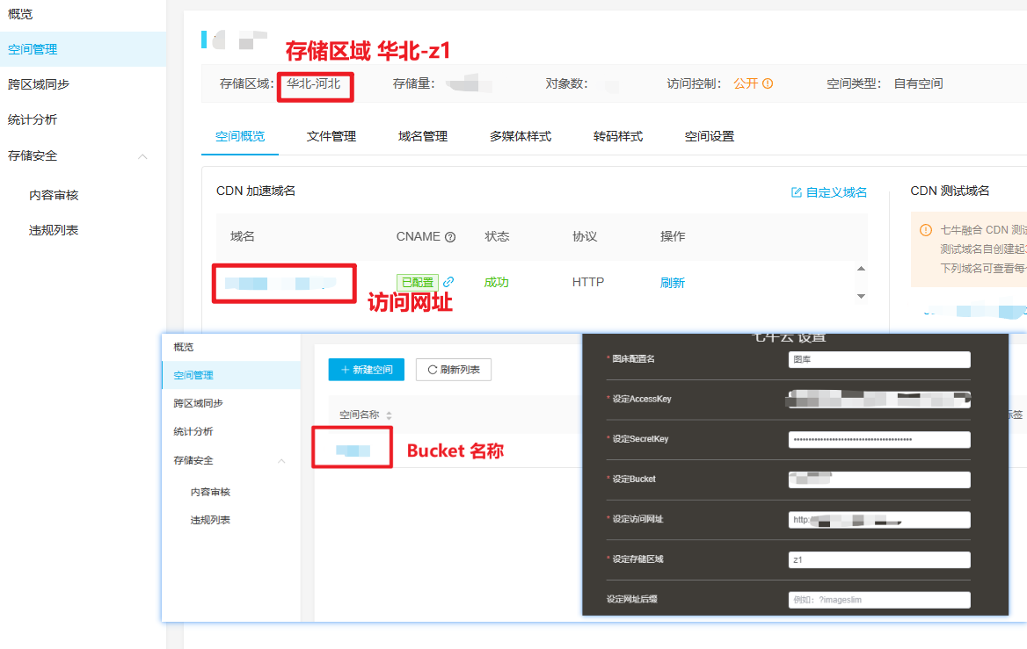Click the 刷新 link in domain row
The height and width of the screenshot is (649, 1027).
click(673, 283)
